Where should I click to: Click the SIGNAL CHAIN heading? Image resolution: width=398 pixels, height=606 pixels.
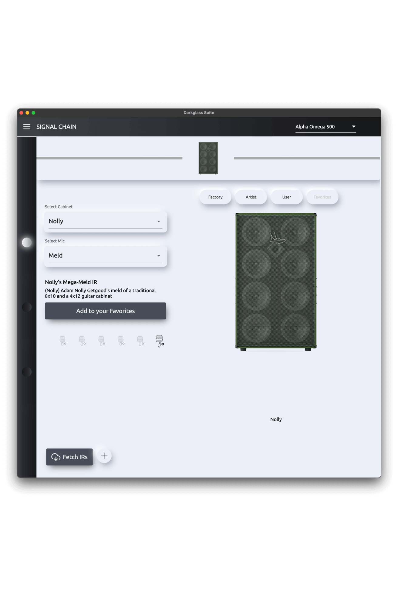pos(56,127)
